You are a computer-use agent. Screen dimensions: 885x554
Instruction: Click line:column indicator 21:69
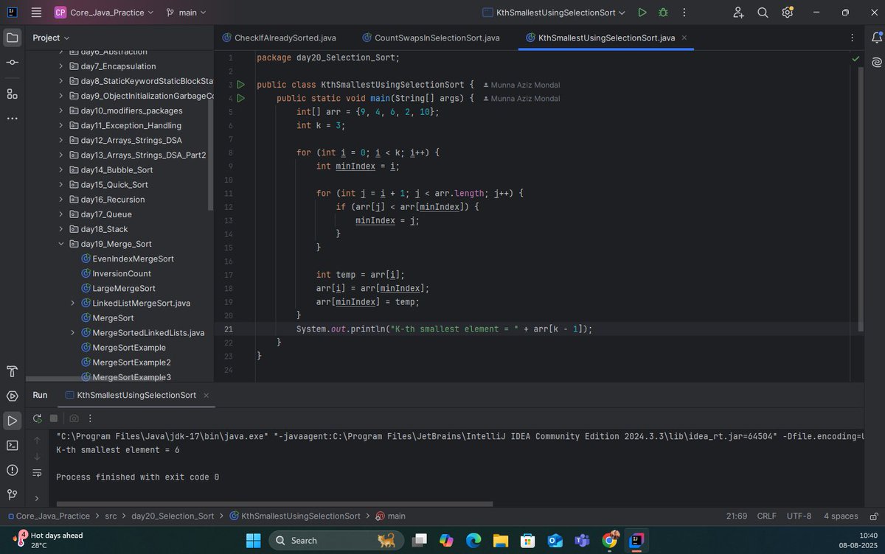pyautogui.click(x=737, y=516)
